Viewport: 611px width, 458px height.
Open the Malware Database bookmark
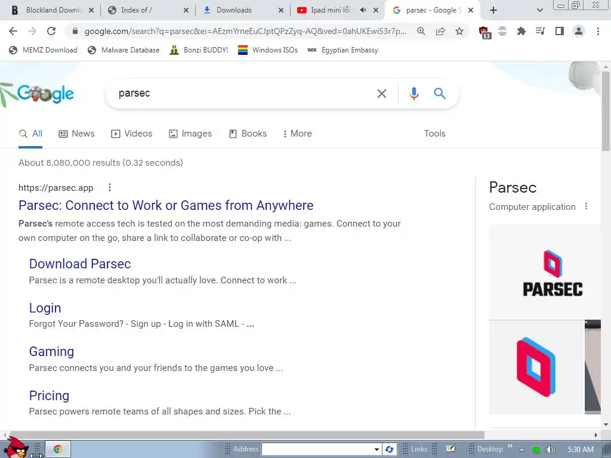pos(124,50)
